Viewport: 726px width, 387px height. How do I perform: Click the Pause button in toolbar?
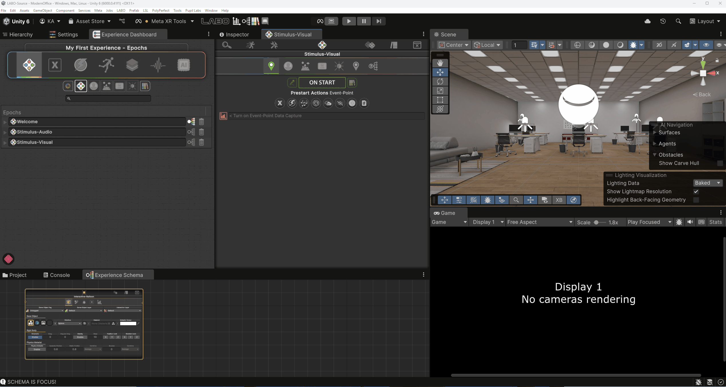(364, 21)
